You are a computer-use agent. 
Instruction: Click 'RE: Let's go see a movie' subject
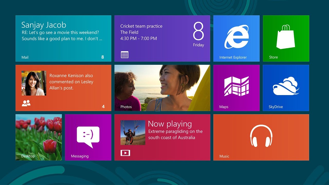[x=60, y=33]
